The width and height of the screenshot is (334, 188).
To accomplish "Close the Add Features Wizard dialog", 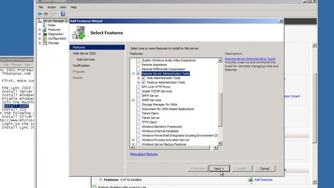I will tap(281, 21).
